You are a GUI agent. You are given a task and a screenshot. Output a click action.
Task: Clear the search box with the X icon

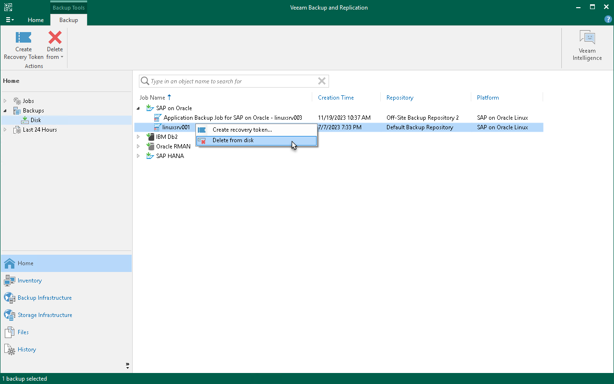(x=322, y=81)
